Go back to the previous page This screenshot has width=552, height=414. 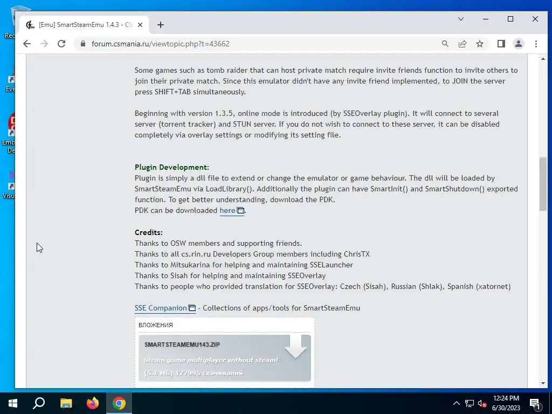click(x=27, y=44)
